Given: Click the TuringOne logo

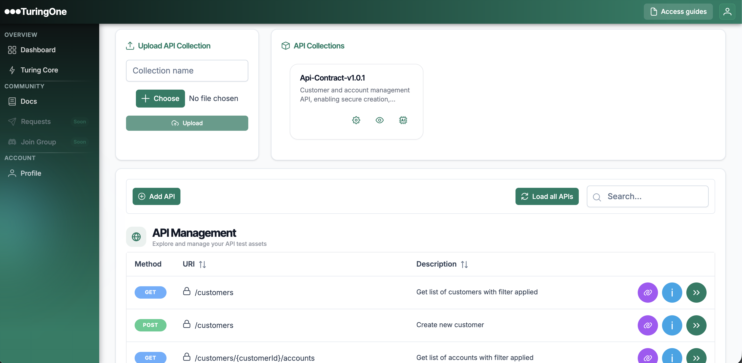Looking at the screenshot, I should (35, 12).
